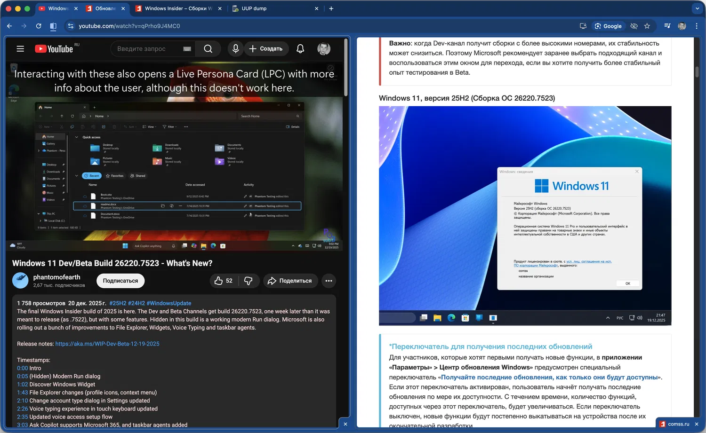Open the browser profile avatar
Screen dimensions: 706x433
pyautogui.click(x=682, y=26)
